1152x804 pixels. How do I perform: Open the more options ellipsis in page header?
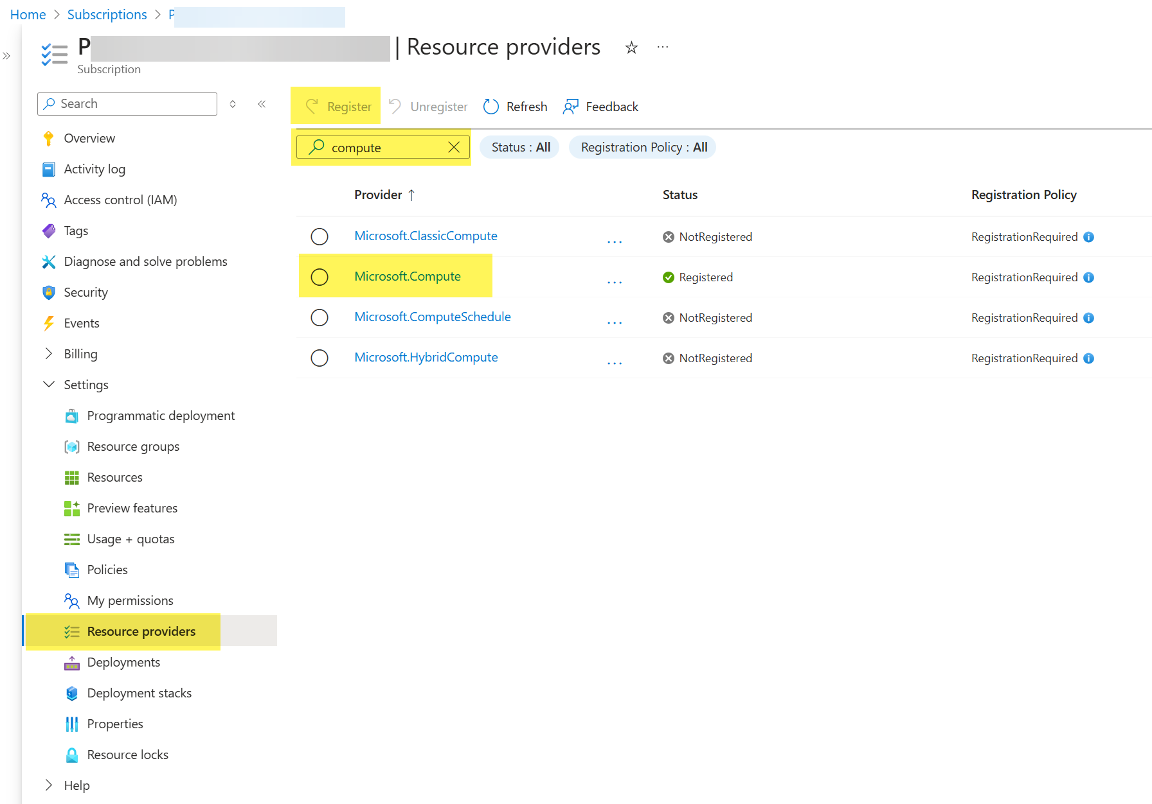pyautogui.click(x=663, y=47)
